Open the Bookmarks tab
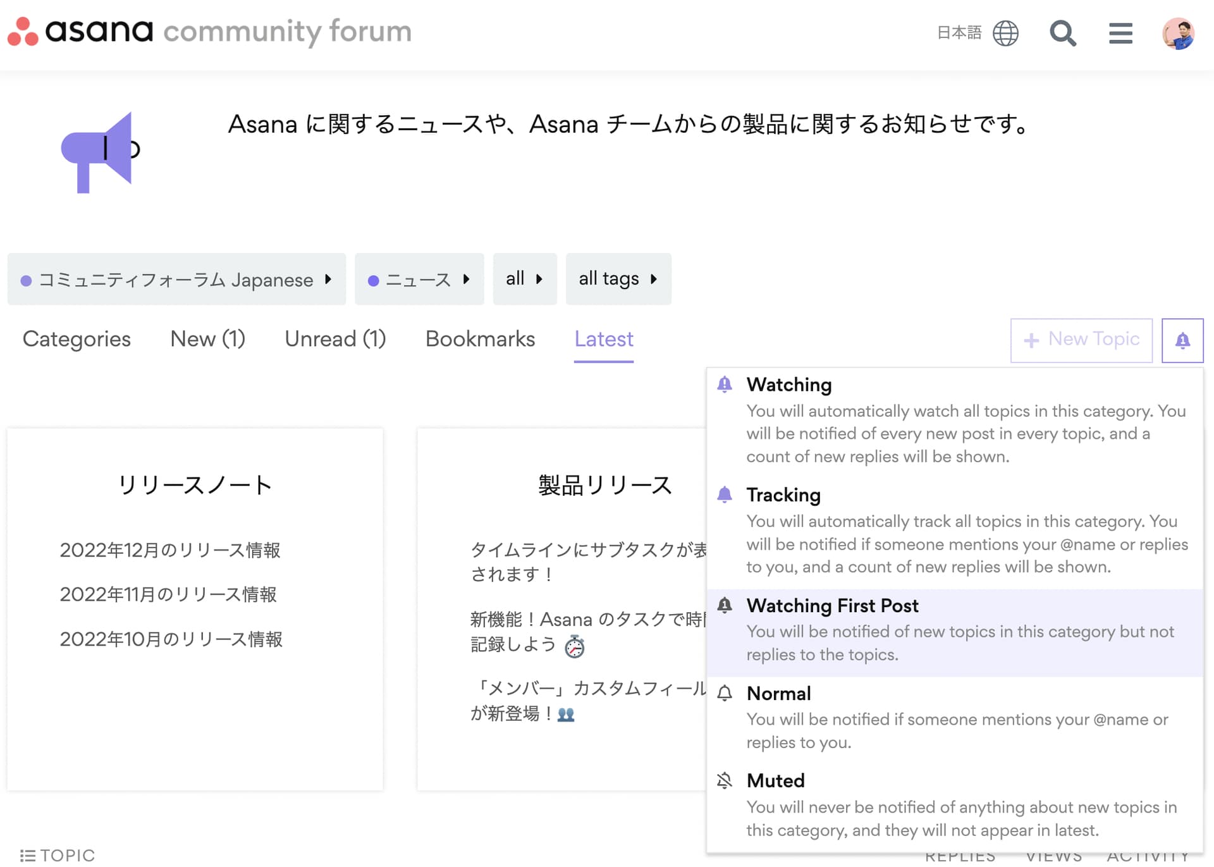Screen dimensions: 1214x867 pos(480,339)
